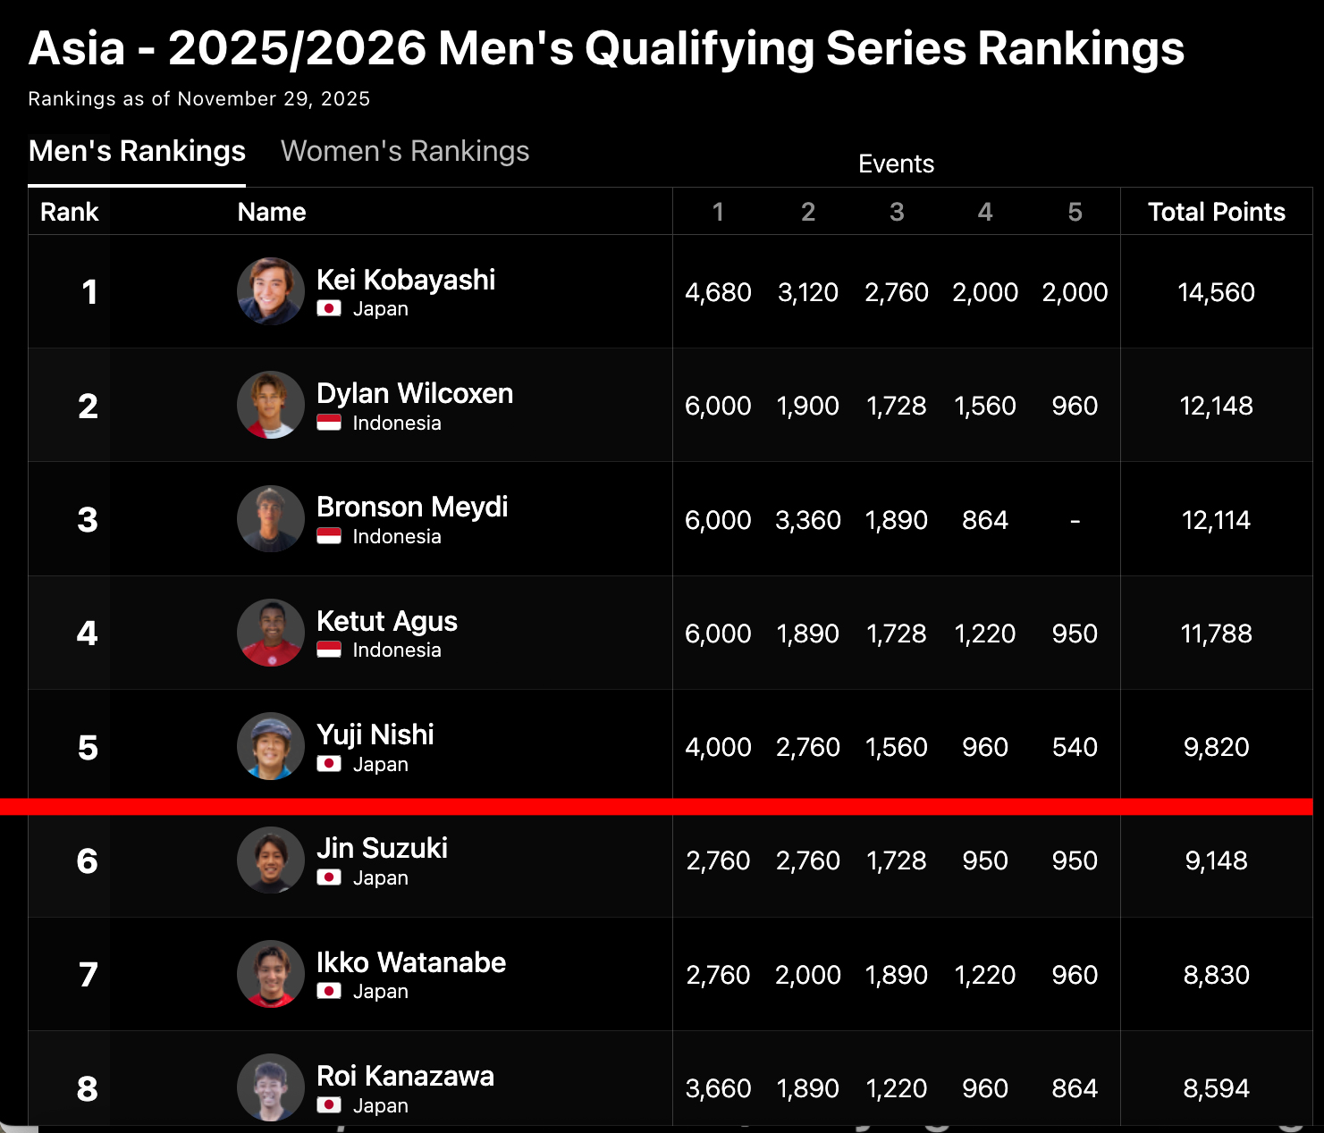Image resolution: width=1324 pixels, height=1133 pixels.
Task: Click the Total Points column header
Action: pos(1216,212)
